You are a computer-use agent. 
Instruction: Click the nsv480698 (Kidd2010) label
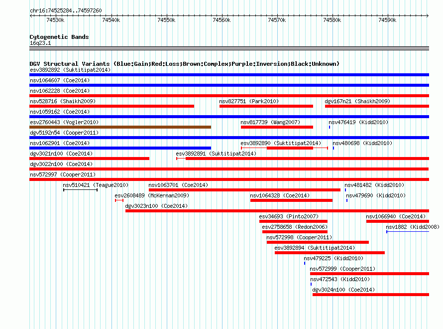(362, 143)
